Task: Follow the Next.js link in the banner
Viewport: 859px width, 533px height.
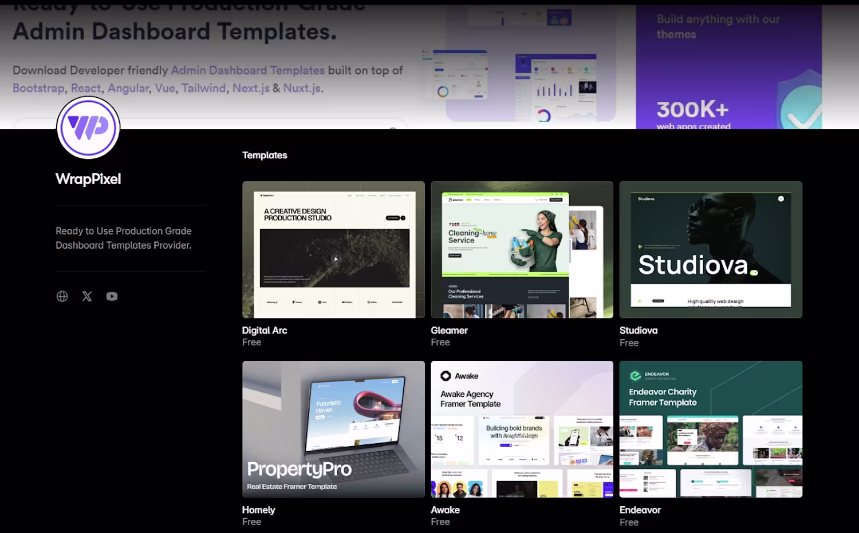Action: point(251,88)
